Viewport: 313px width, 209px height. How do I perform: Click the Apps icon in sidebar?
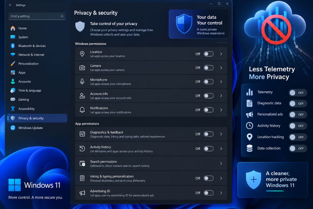tap(13, 72)
